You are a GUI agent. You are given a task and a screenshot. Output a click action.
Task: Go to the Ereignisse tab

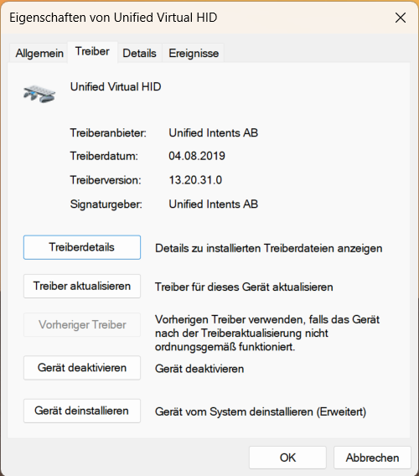tap(194, 53)
